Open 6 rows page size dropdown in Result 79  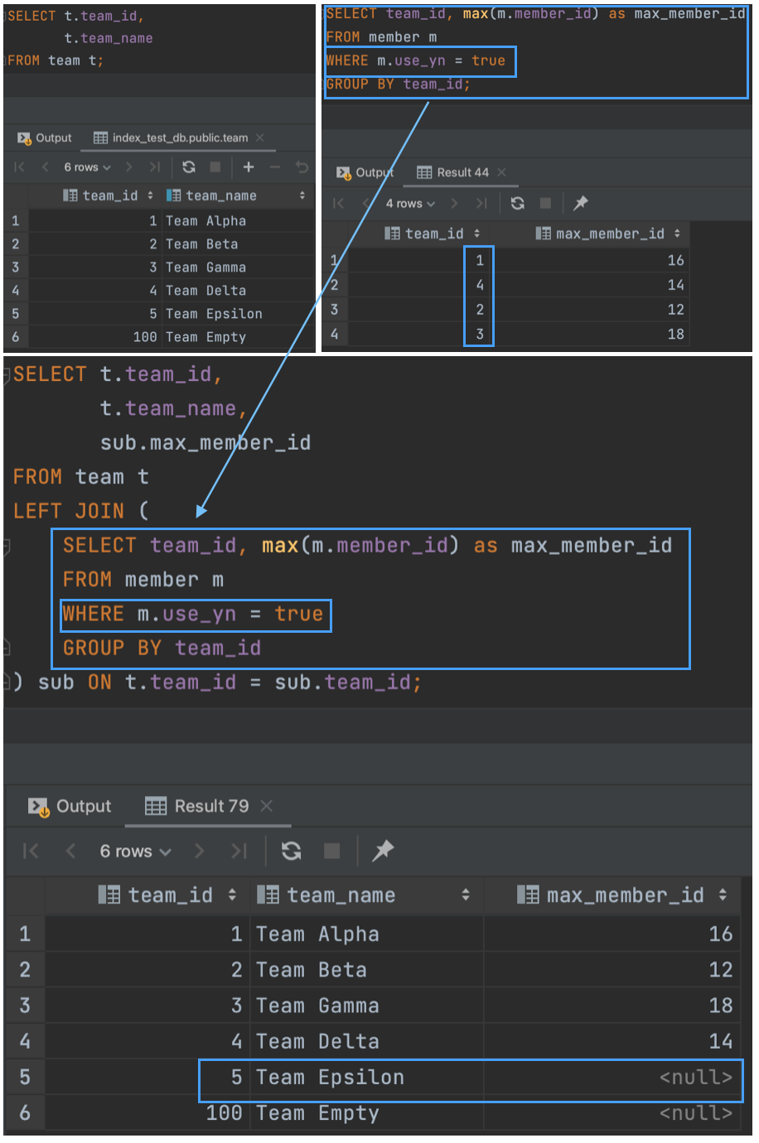(x=136, y=851)
